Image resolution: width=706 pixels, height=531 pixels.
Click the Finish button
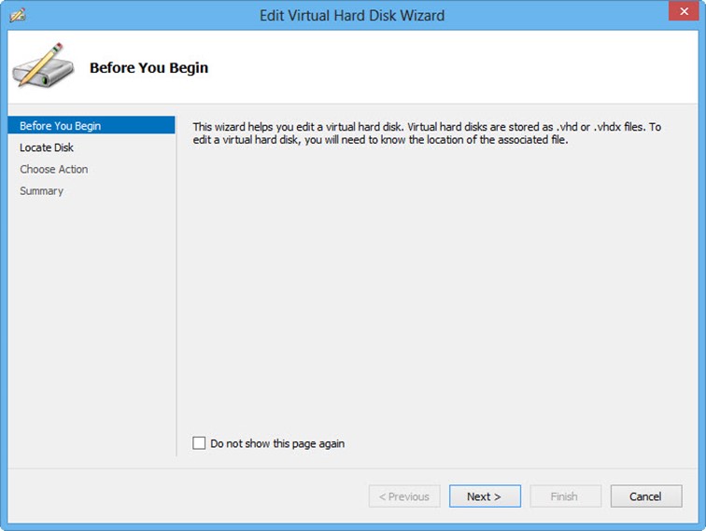pyautogui.click(x=566, y=496)
